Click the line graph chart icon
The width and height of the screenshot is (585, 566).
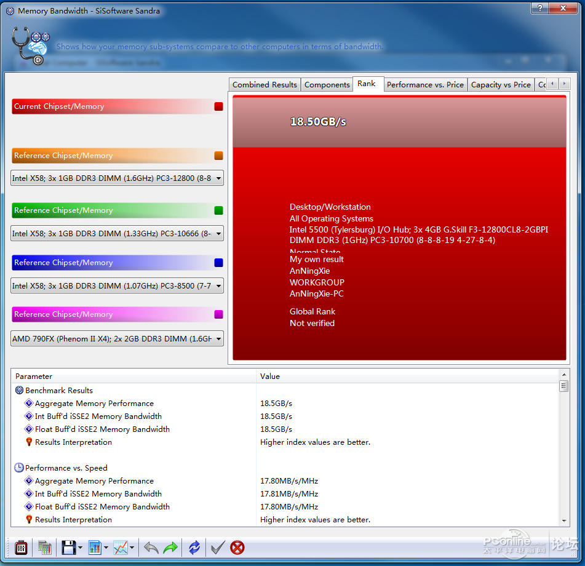[x=121, y=548]
